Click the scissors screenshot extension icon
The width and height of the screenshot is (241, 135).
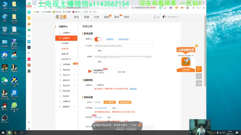pos(165,7)
